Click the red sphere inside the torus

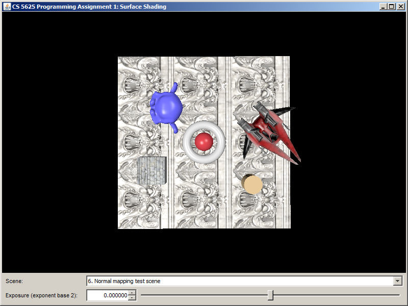tap(204, 141)
